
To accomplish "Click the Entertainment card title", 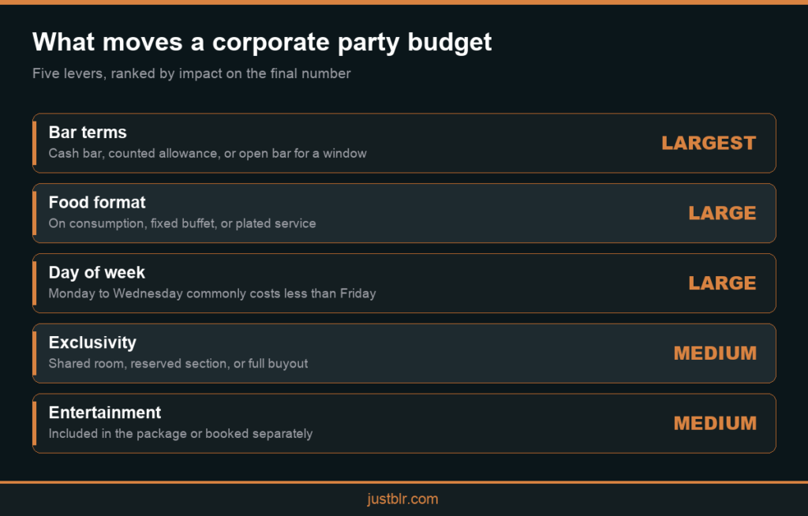I will (x=105, y=413).
